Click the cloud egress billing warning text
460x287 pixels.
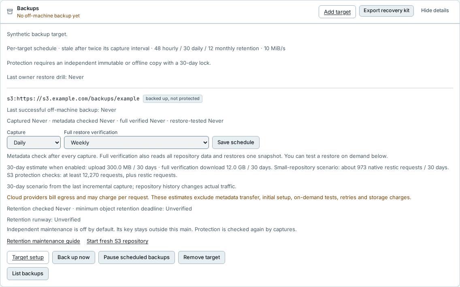(x=209, y=197)
